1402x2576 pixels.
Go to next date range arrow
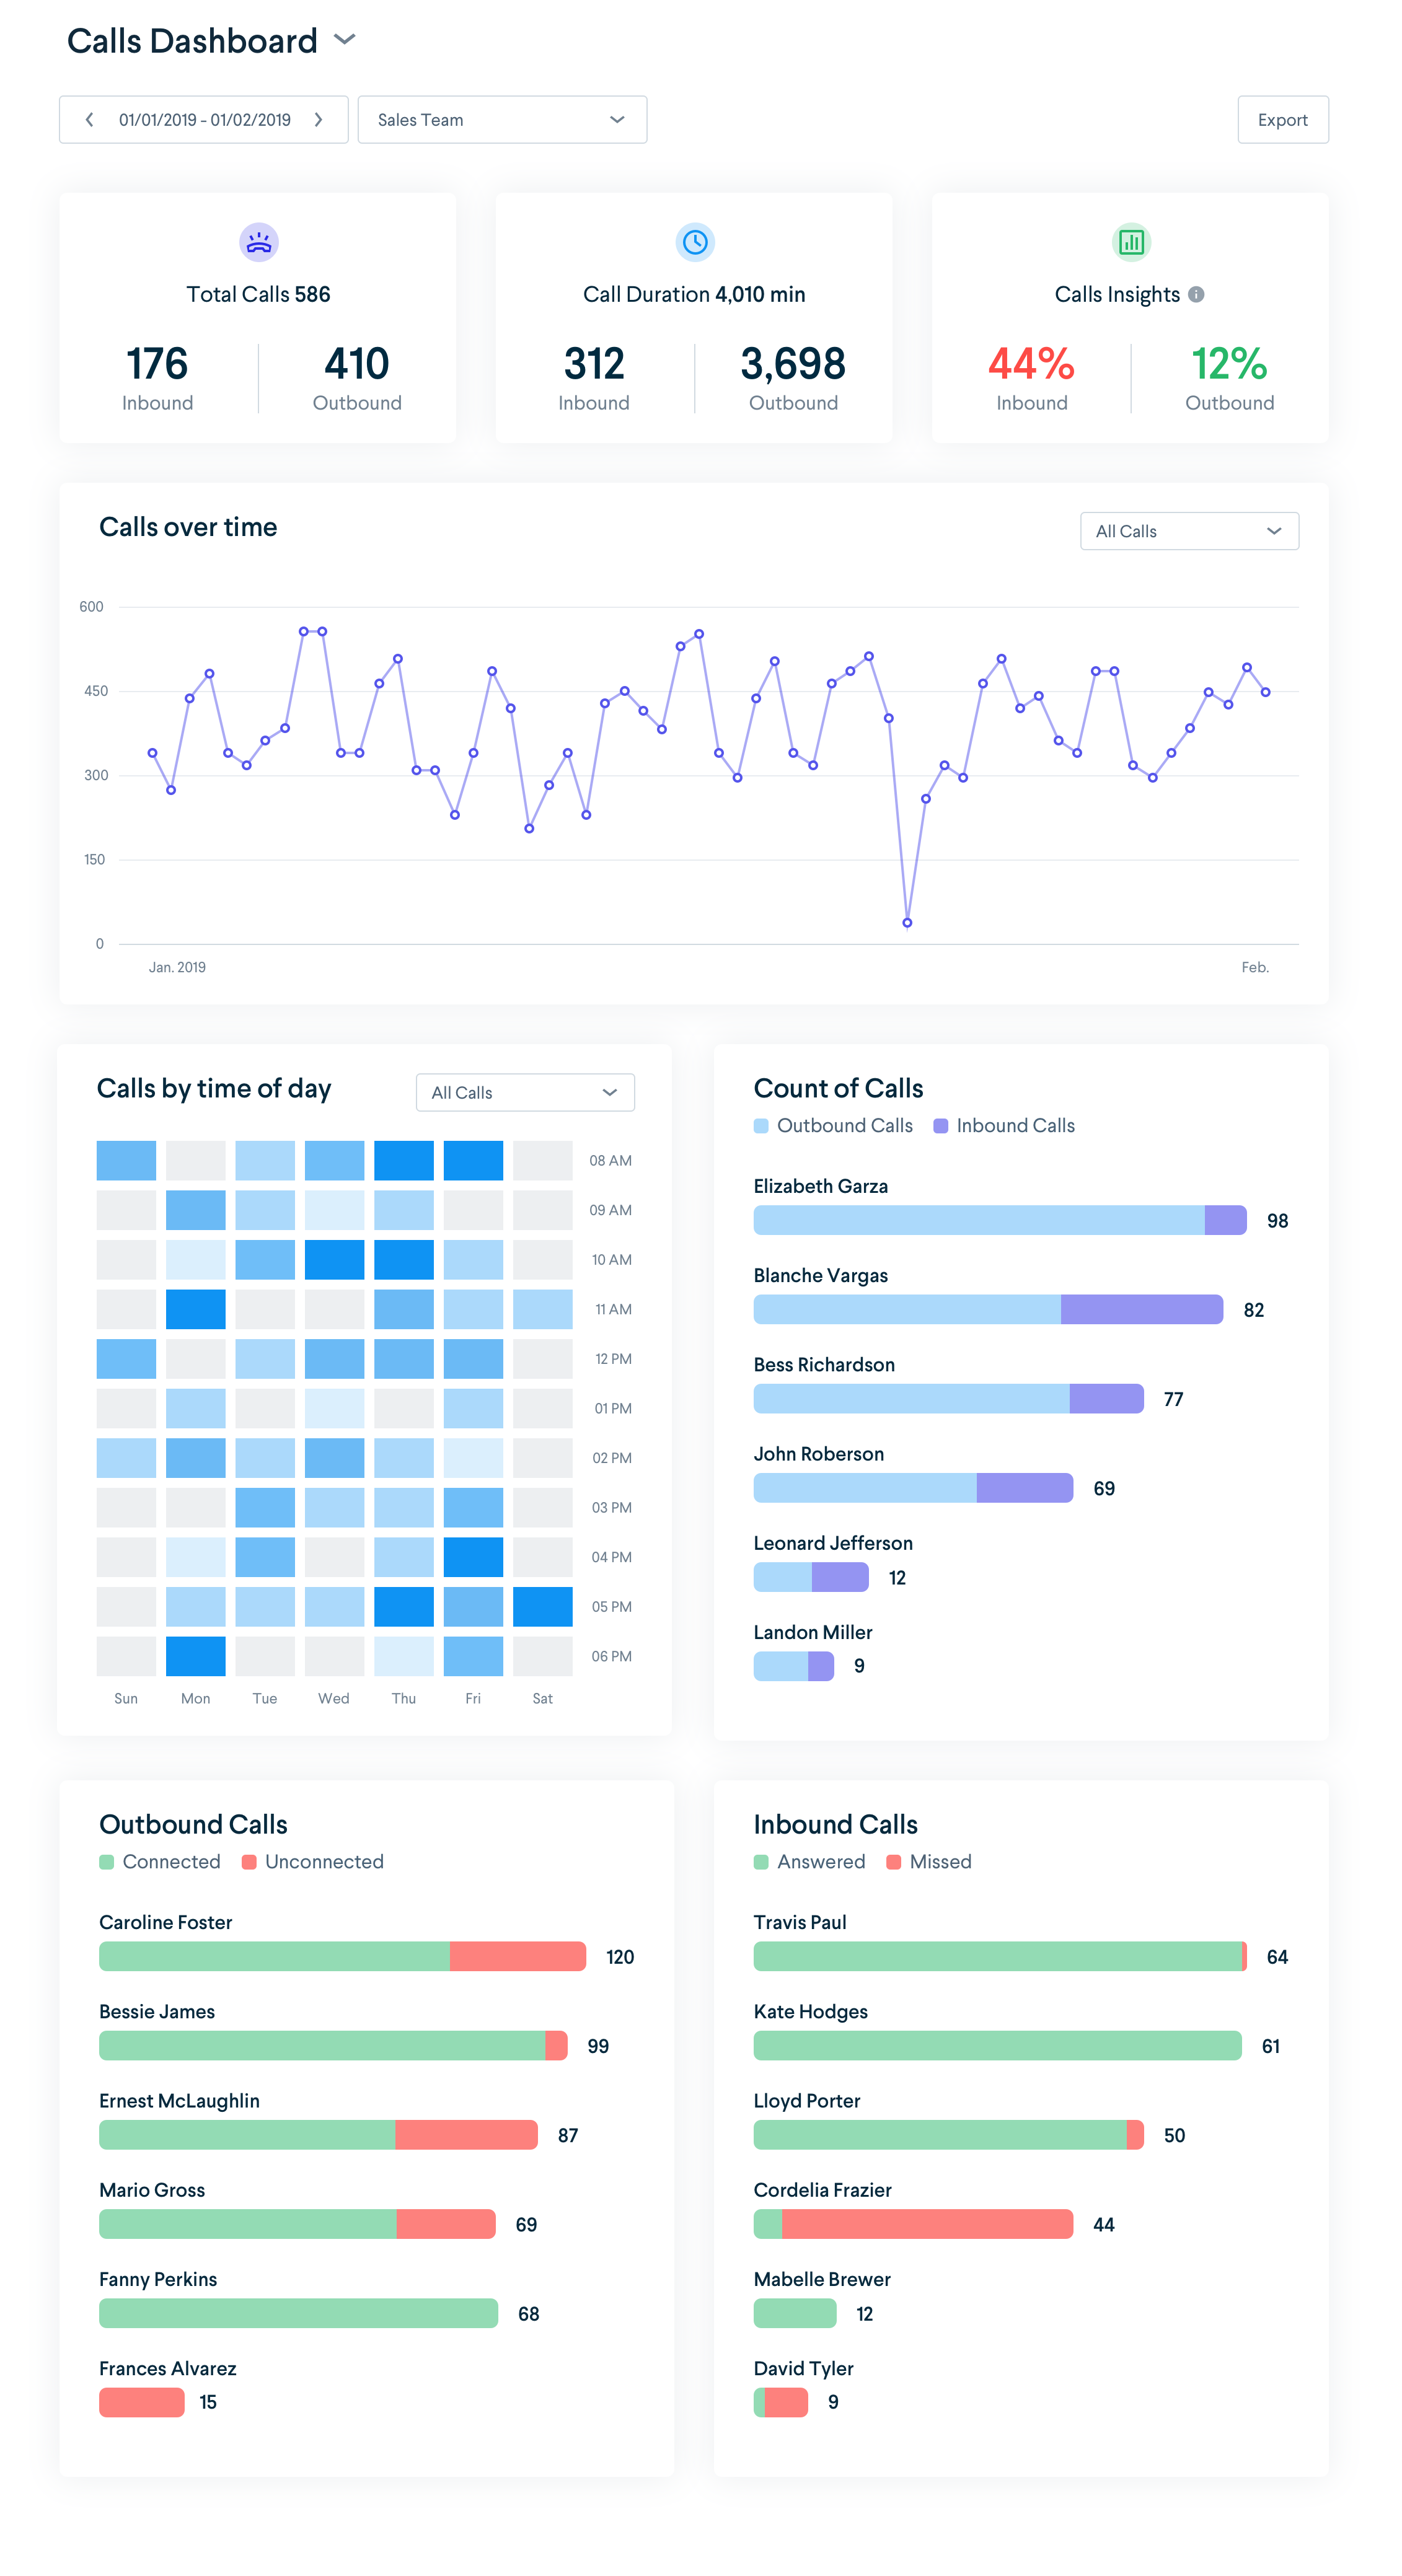318,120
